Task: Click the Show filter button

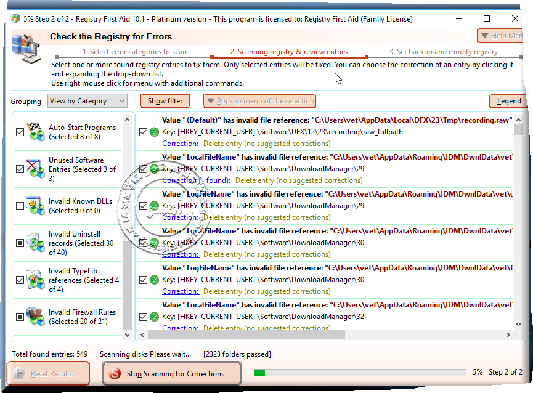Action: (x=165, y=101)
